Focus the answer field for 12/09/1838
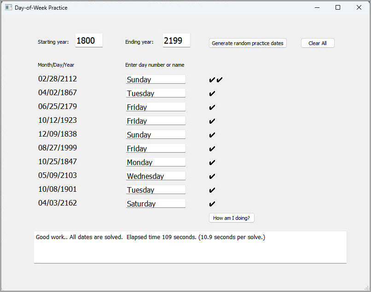Image resolution: width=371 pixels, height=292 pixels. pos(156,134)
